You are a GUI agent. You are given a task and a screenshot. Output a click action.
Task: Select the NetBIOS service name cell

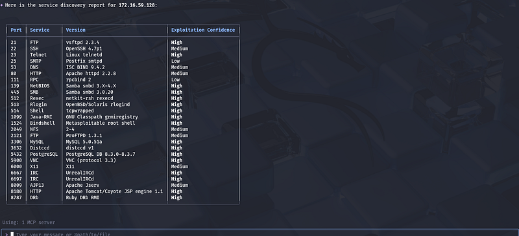tap(40, 86)
